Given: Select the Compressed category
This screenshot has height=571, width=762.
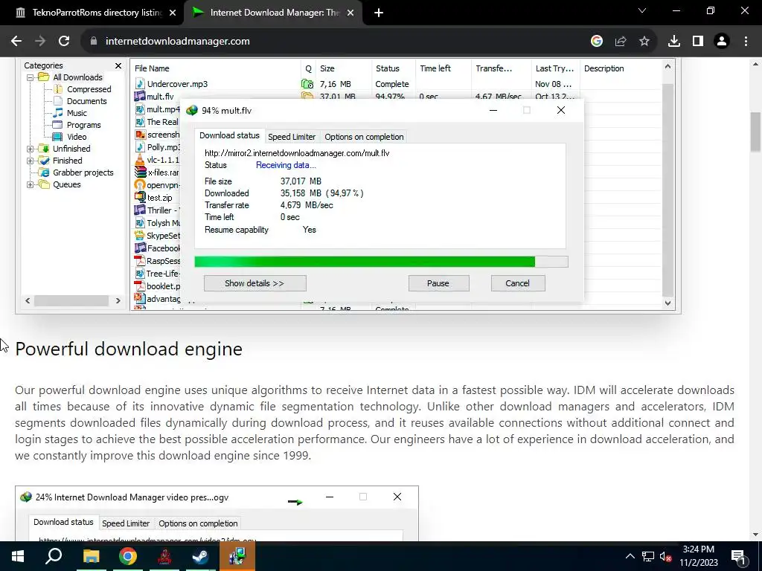Looking at the screenshot, I should 82,89.
